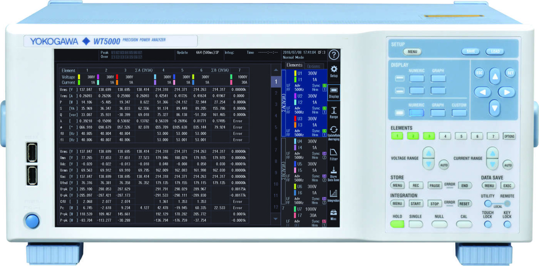Toggle the TOUCH LOCK button

pyautogui.click(x=488, y=224)
